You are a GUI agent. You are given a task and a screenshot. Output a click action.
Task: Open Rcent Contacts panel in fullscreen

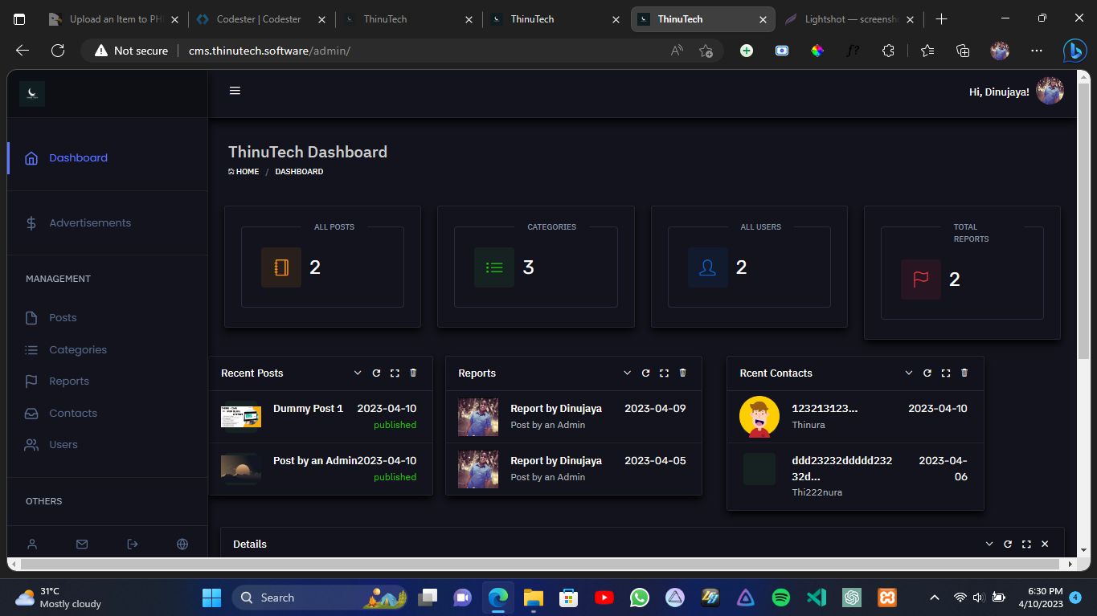pyautogui.click(x=946, y=373)
